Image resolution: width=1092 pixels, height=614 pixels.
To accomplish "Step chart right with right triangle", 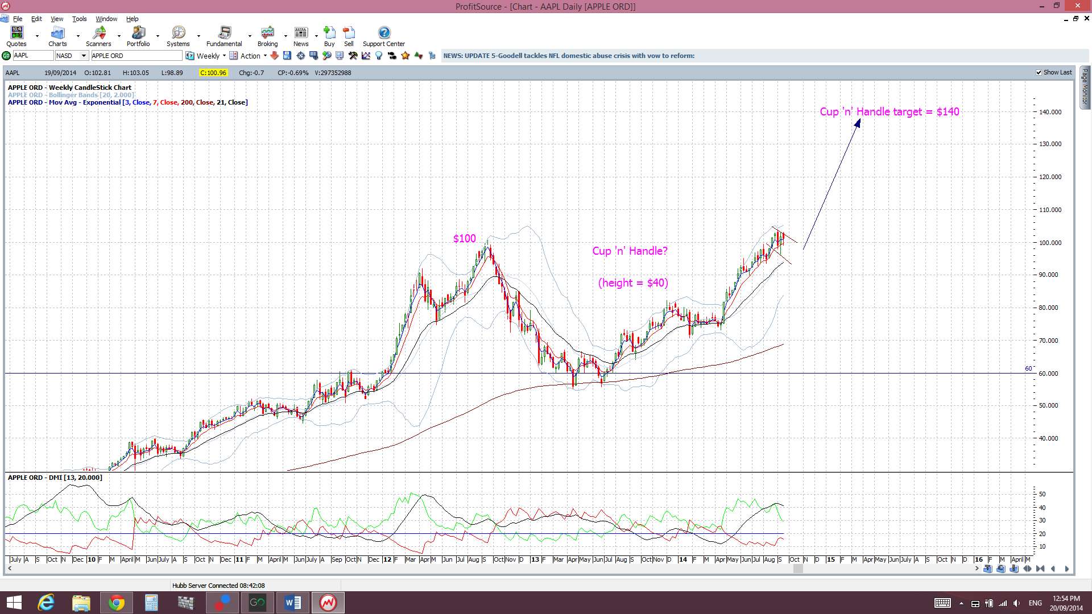I will (1067, 569).
